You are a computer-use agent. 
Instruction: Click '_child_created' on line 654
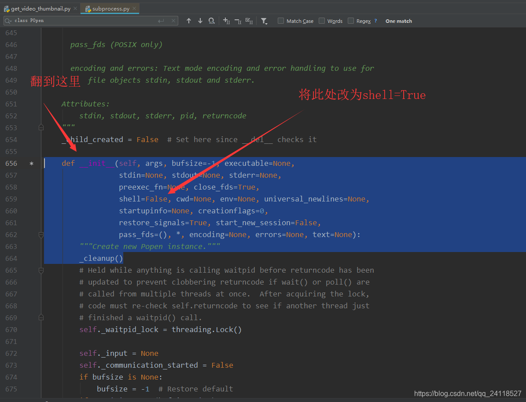[x=92, y=140]
